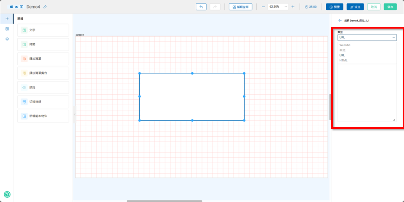Click the 編輯螢幕 edit screen button
The width and height of the screenshot is (404, 202).
coord(241,7)
